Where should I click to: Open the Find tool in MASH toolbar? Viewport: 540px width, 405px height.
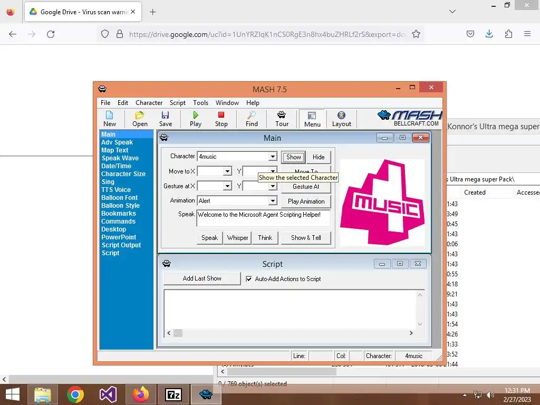tap(252, 119)
